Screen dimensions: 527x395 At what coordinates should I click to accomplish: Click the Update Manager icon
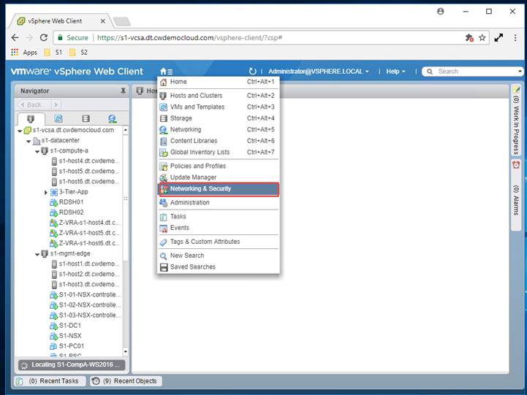point(163,177)
